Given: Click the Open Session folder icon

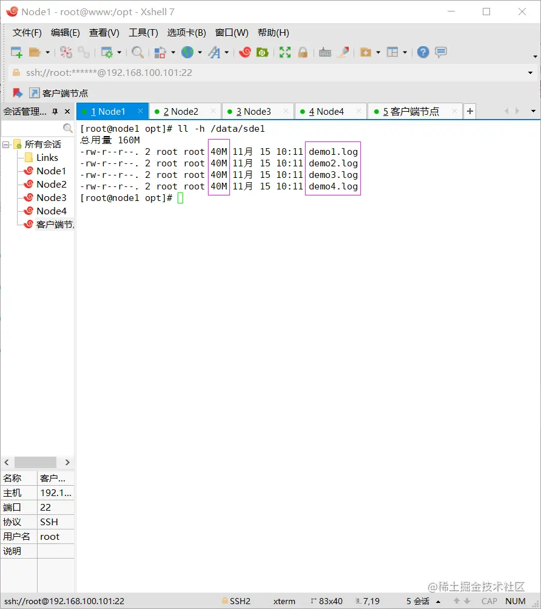Looking at the screenshot, I should (35, 52).
